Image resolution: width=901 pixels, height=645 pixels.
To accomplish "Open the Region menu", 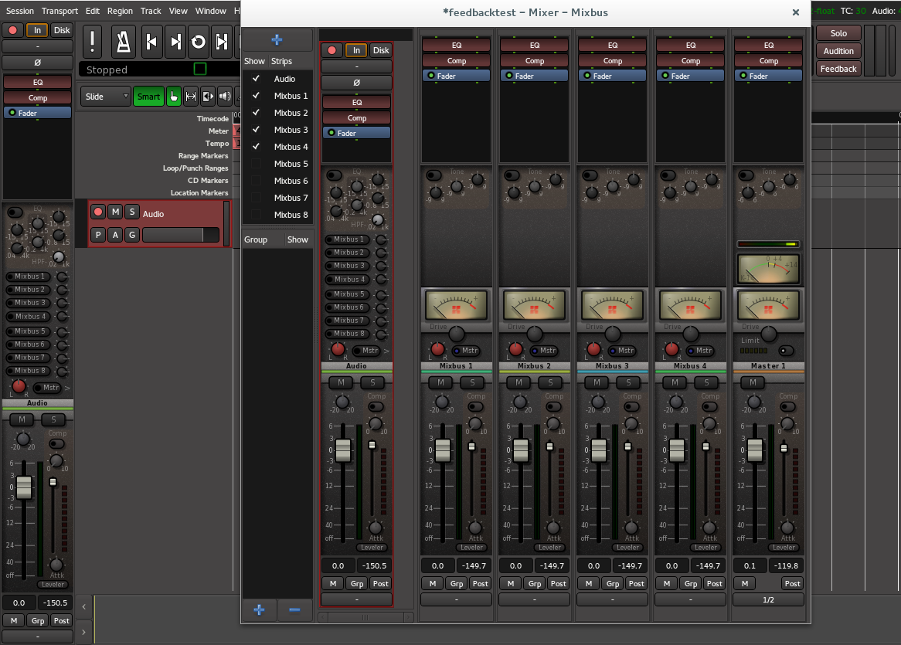I will point(120,11).
